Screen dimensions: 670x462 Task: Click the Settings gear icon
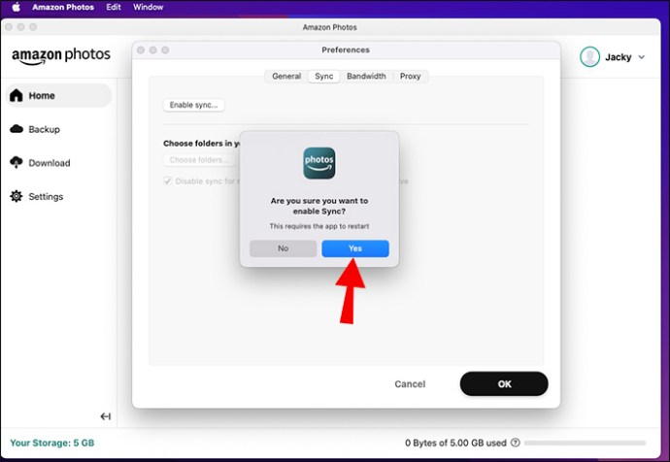(x=17, y=196)
